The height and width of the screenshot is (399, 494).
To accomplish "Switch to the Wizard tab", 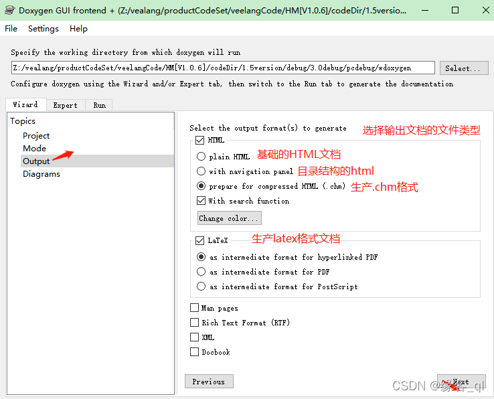I will click(26, 104).
